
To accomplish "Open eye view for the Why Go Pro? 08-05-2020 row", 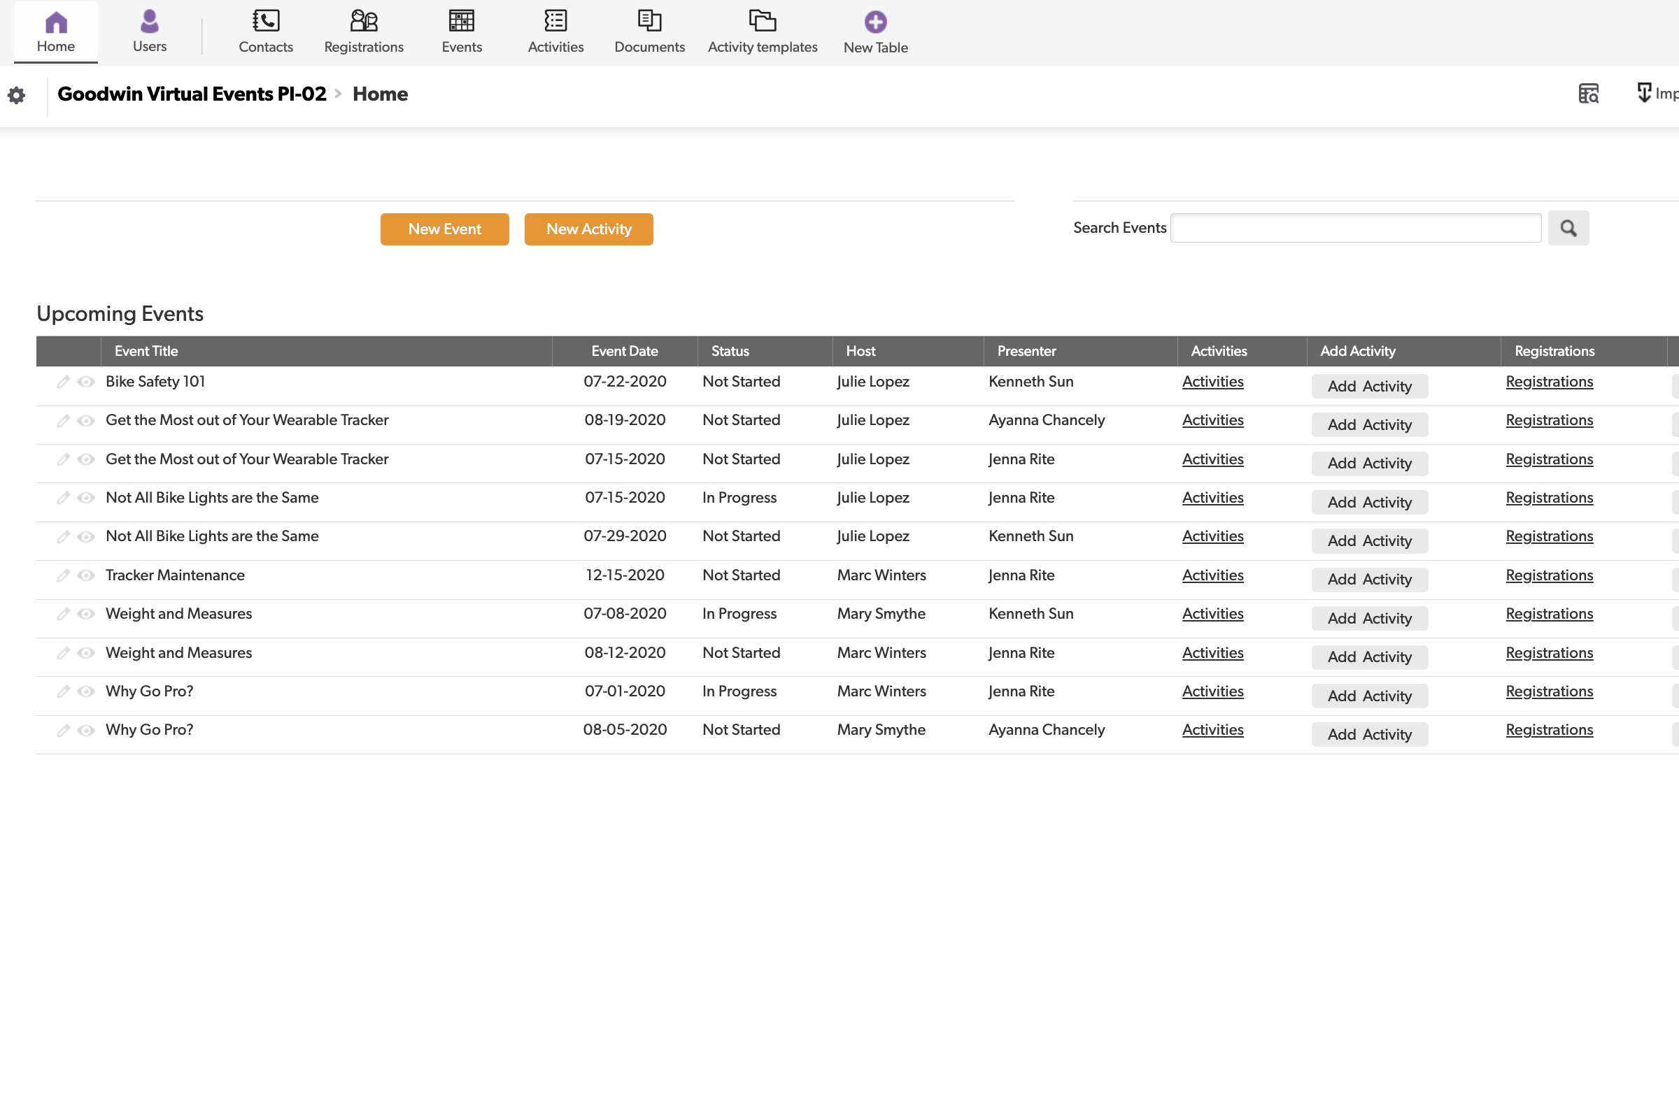I will pos(85,730).
